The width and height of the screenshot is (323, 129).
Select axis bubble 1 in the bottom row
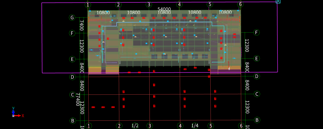coord(89,126)
